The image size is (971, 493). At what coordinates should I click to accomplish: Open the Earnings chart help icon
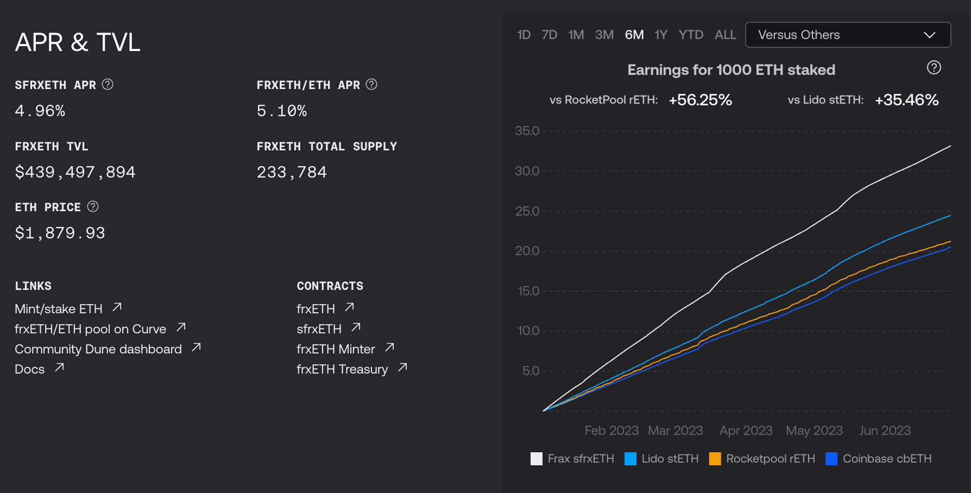point(934,67)
